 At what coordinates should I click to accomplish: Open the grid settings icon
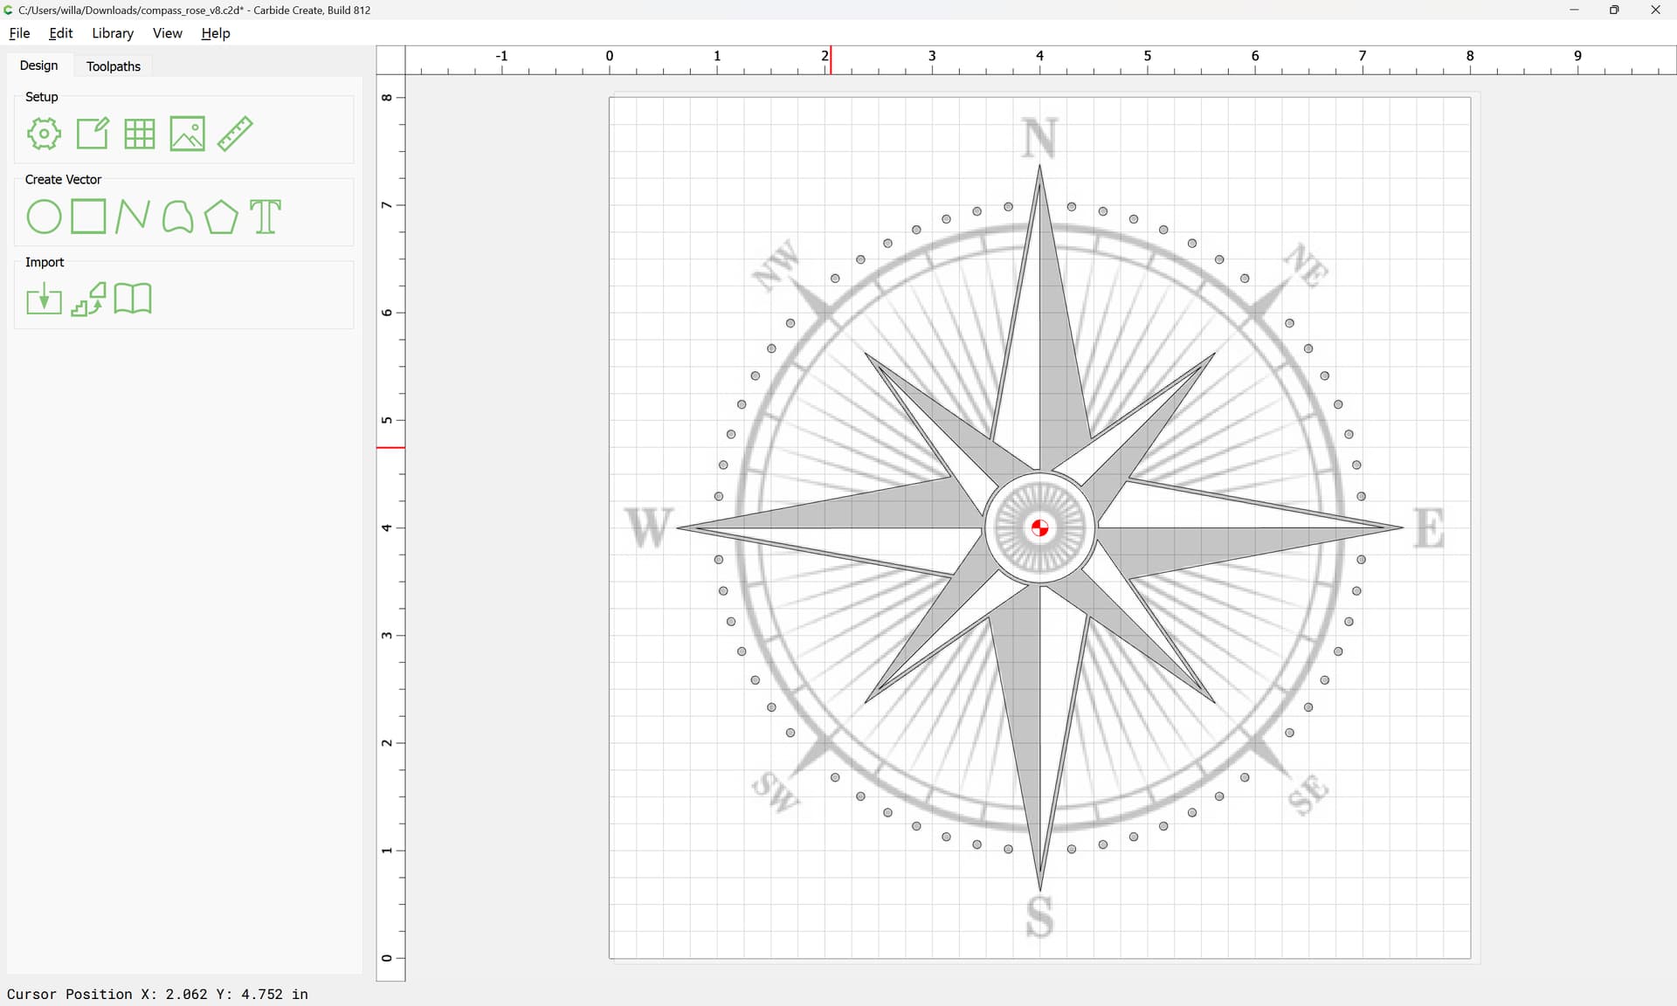pos(140,134)
